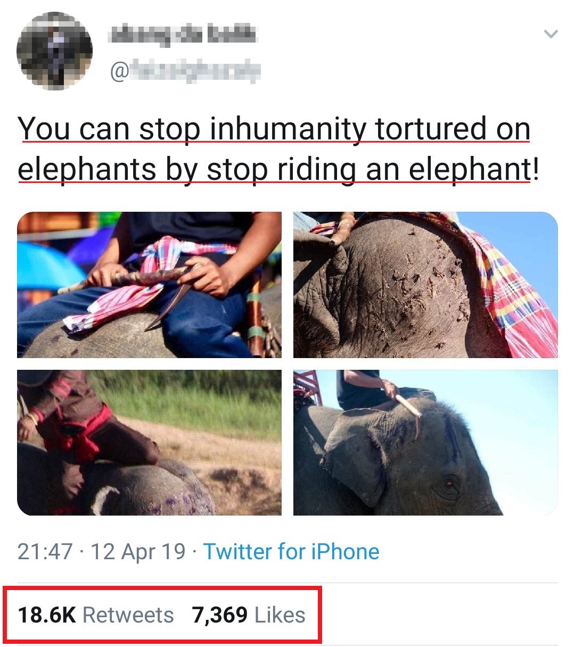View photo of scarred elephant head with cloth
This screenshot has width=575, height=647.
pos(425,285)
